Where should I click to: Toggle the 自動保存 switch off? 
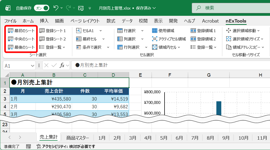41,8
